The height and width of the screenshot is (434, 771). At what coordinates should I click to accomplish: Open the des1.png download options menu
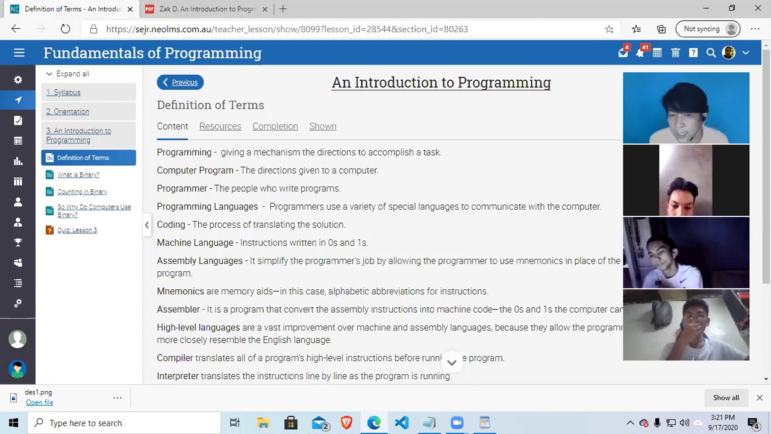tap(117, 397)
